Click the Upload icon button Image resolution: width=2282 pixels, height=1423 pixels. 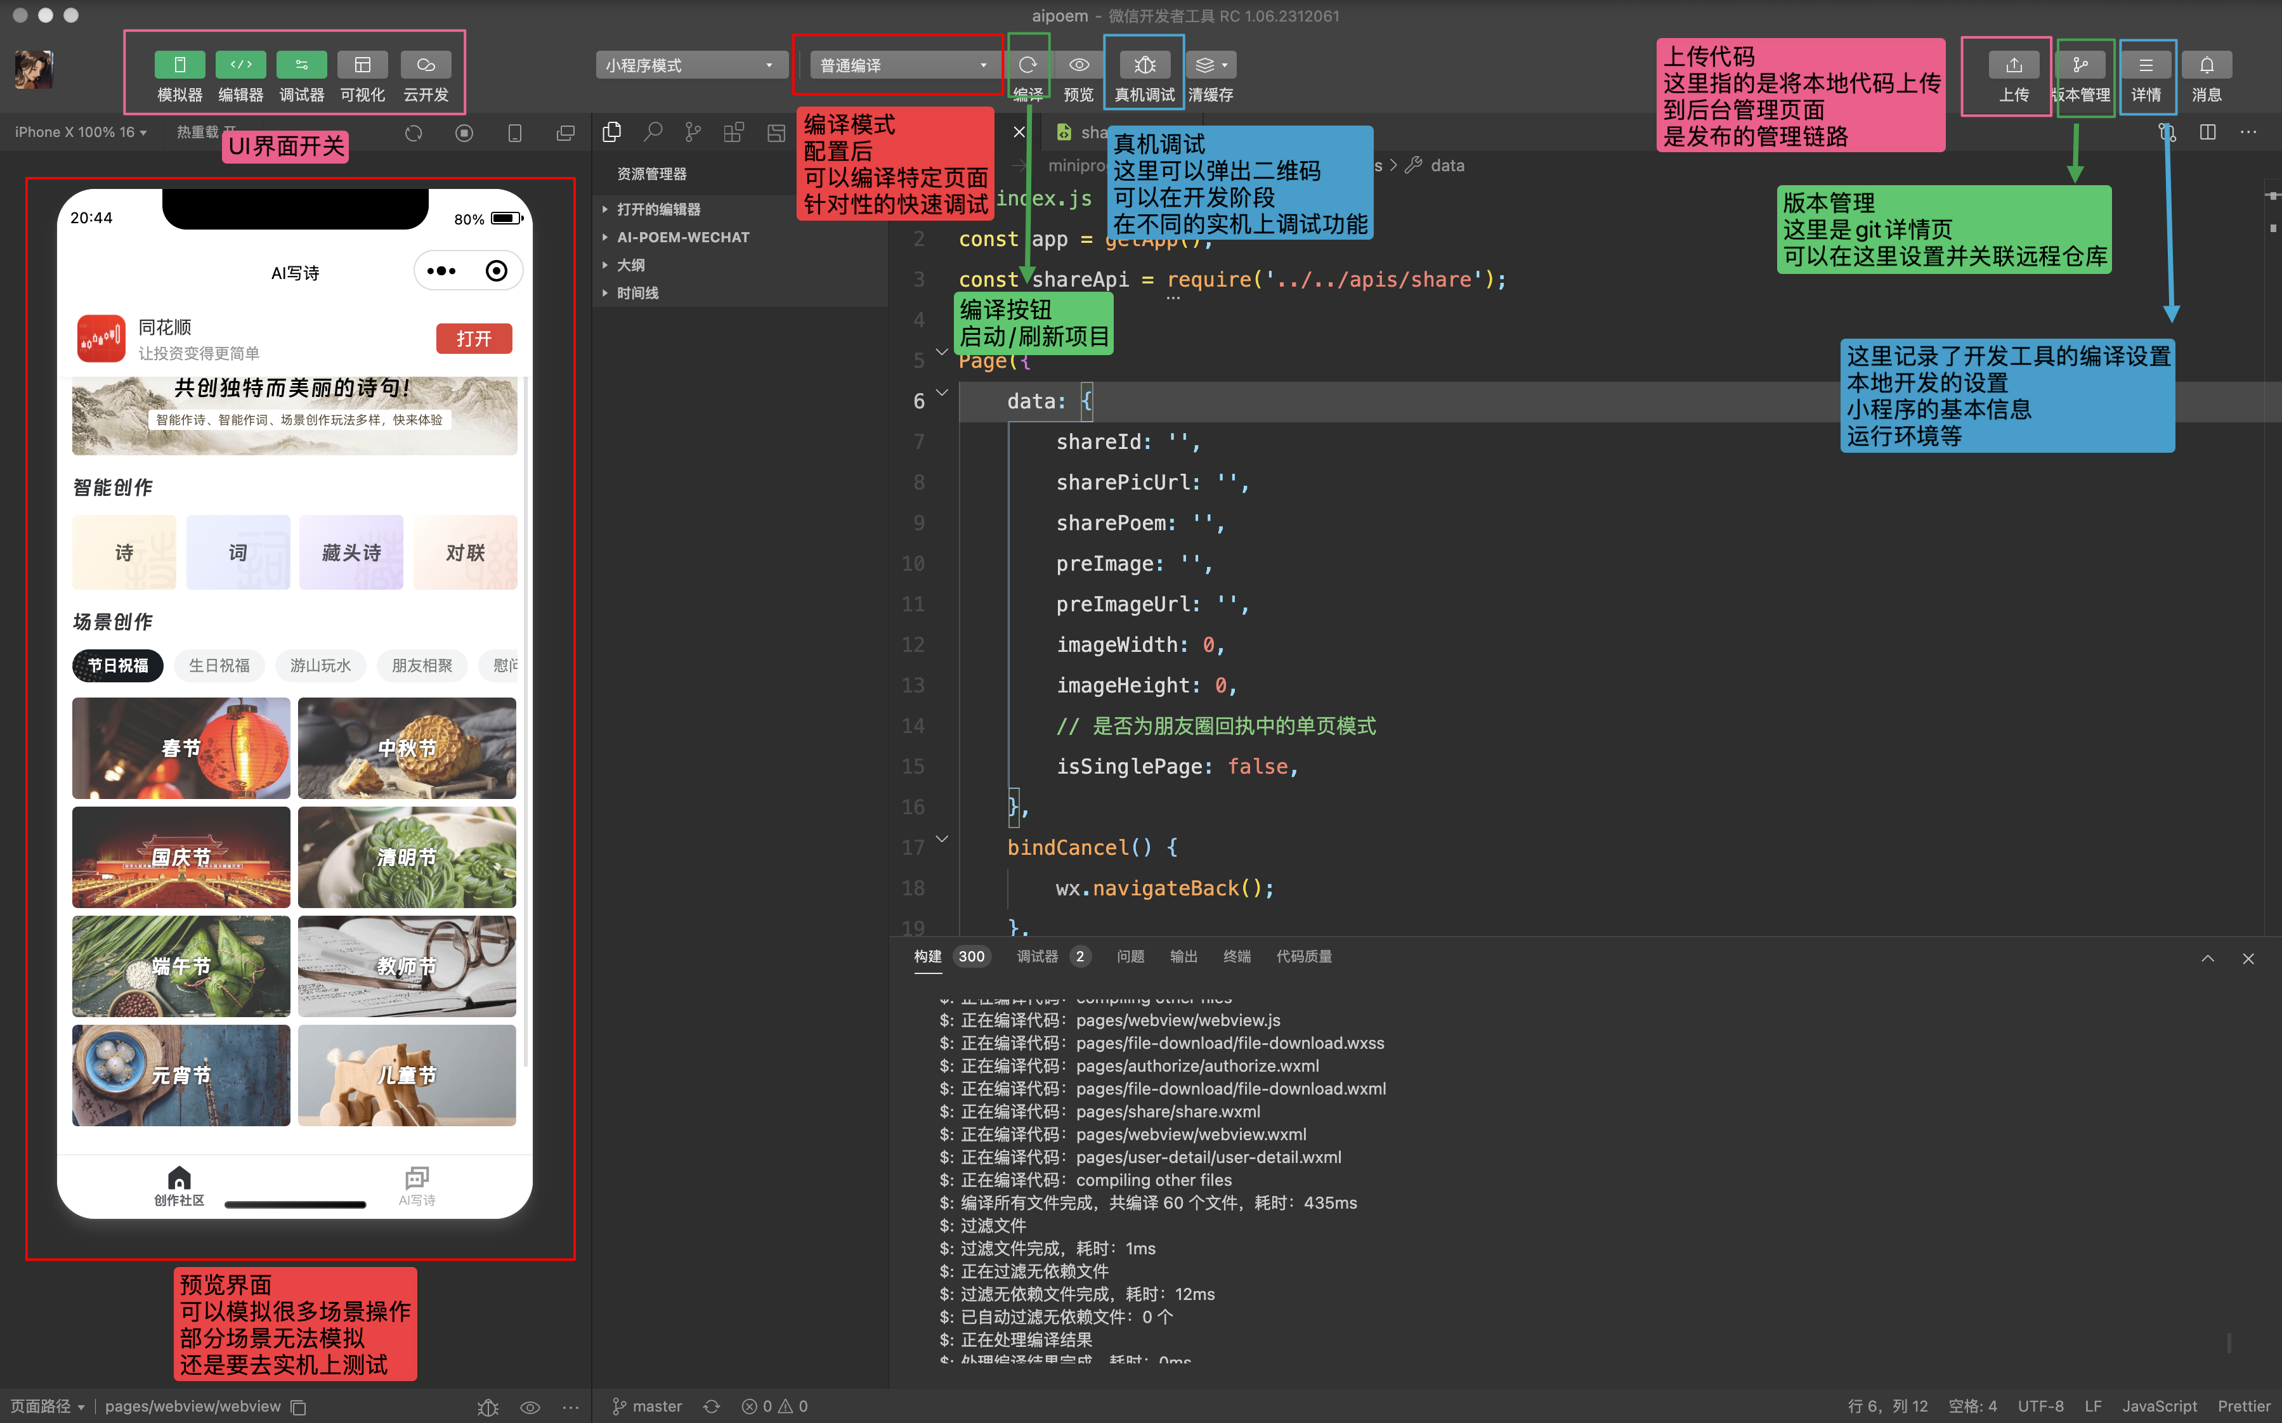2013,65
